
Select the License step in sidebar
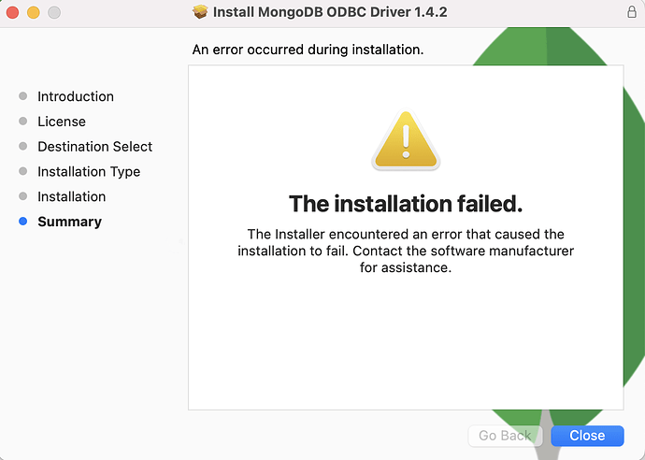pyautogui.click(x=61, y=122)
